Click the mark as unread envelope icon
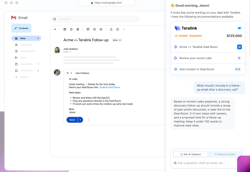The image size is (250, 172). 88,29
